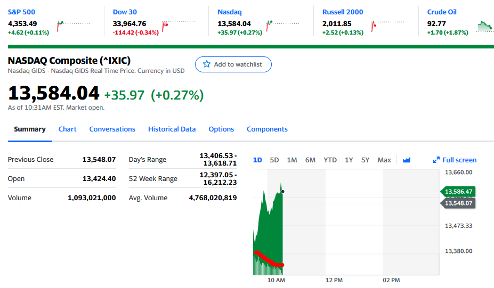Image resolution: width=494 pixels, height=288 pixels.
Task: Click the Full screen link
Action: (x=459, y=160)
